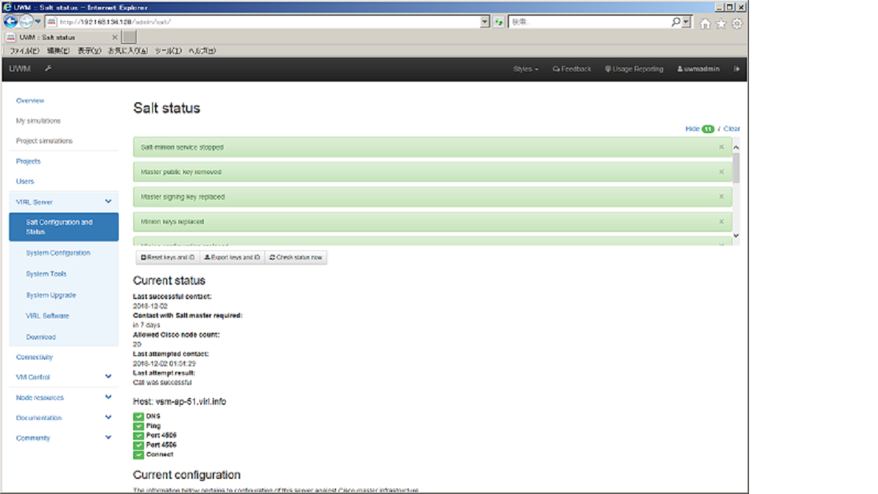878x494 pixels.
Task: Open Usage Reporting in navbar
Action: coord(634,69)
